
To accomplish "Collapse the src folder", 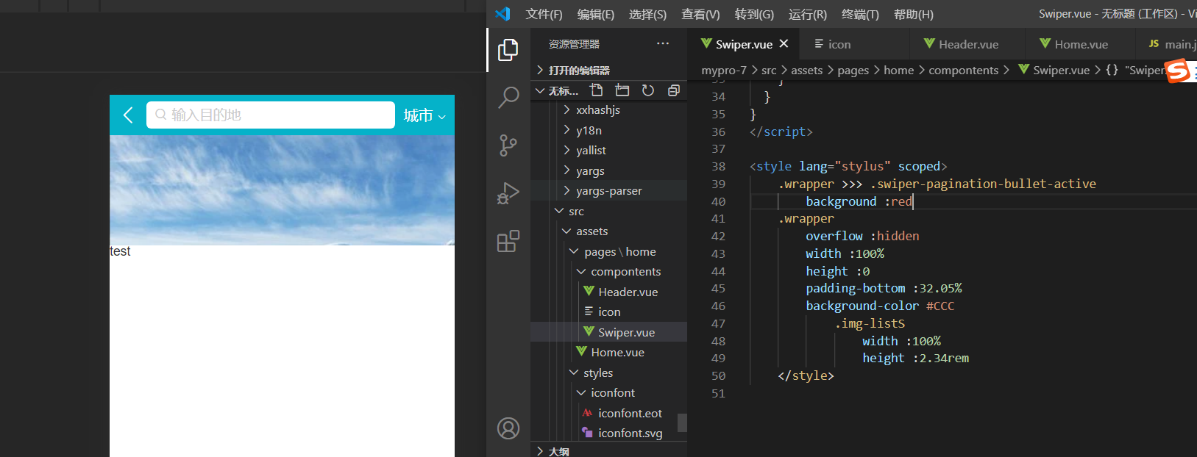I will pyautogui.click(x=576, y=212).
